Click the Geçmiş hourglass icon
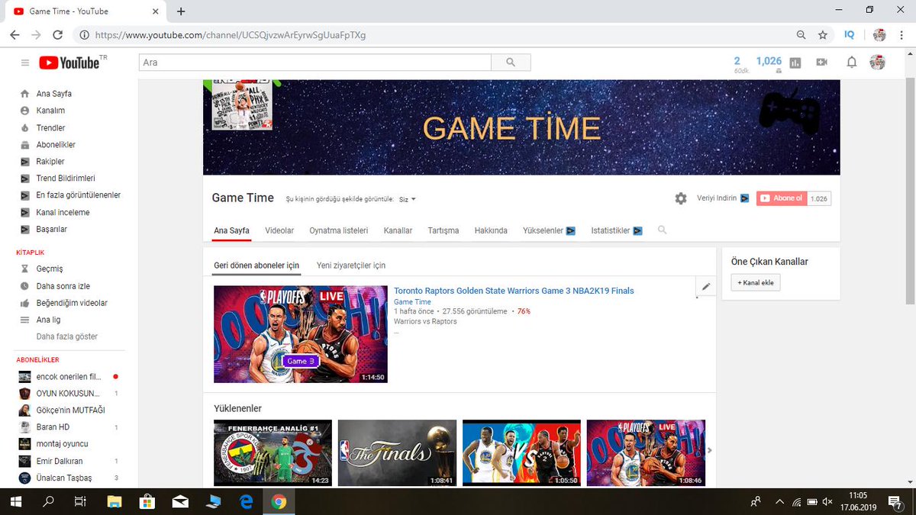Viewport: 916px width, 515px height. point(24,269)
